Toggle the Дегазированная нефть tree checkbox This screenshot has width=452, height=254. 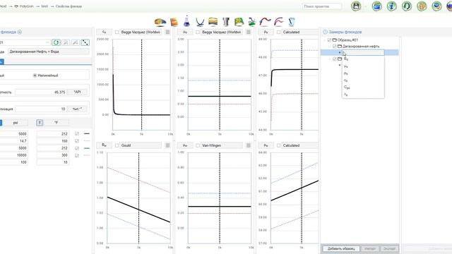coord(334,47)
